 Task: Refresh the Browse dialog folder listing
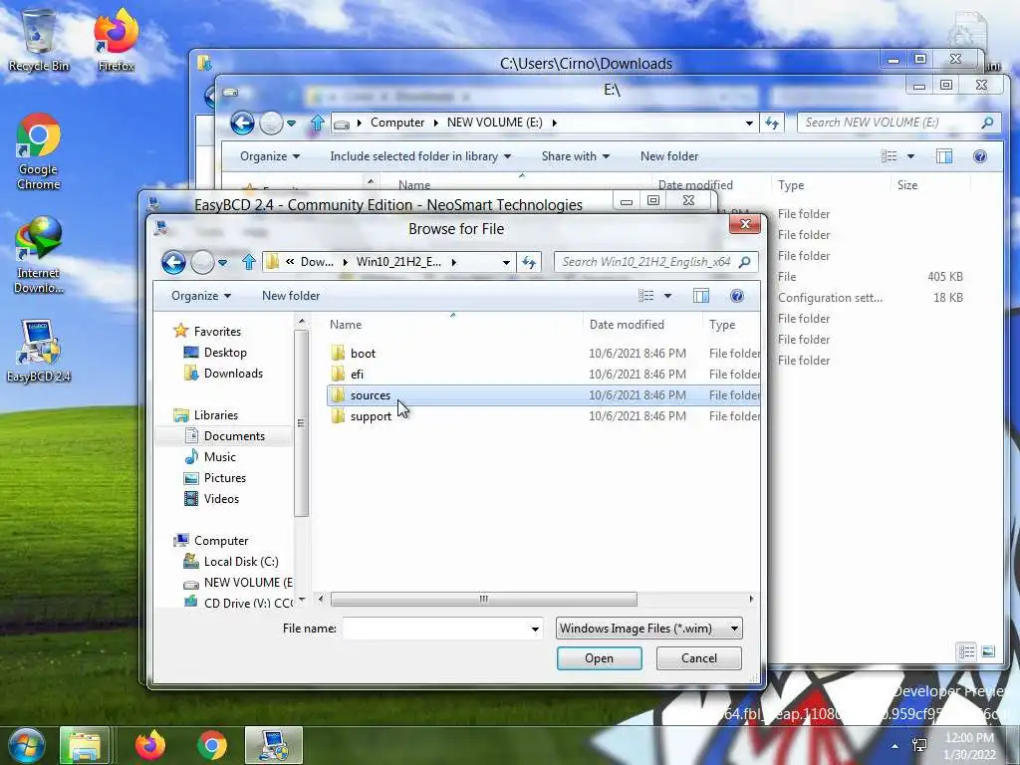(x=529, y=262)
